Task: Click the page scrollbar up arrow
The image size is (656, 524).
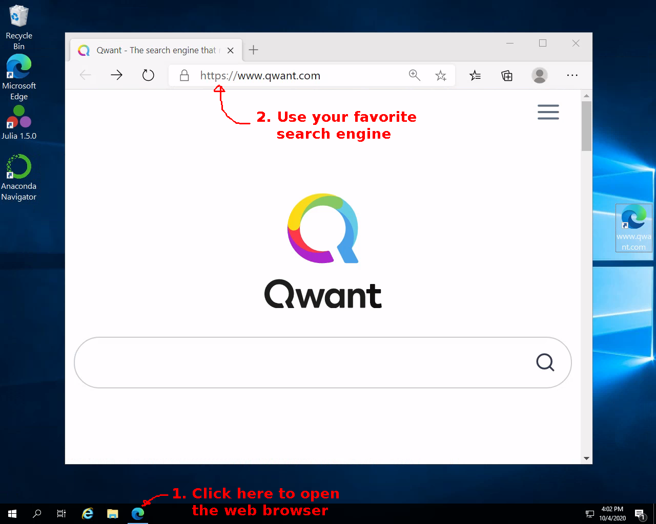Action: pyautogui.click(x=586, y=96)
